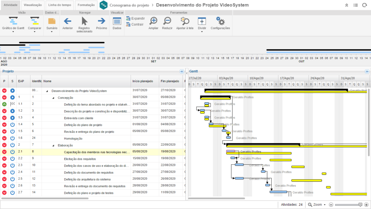
Task: Collapse the Concepção tree group
Action: (x=53, y=98)
